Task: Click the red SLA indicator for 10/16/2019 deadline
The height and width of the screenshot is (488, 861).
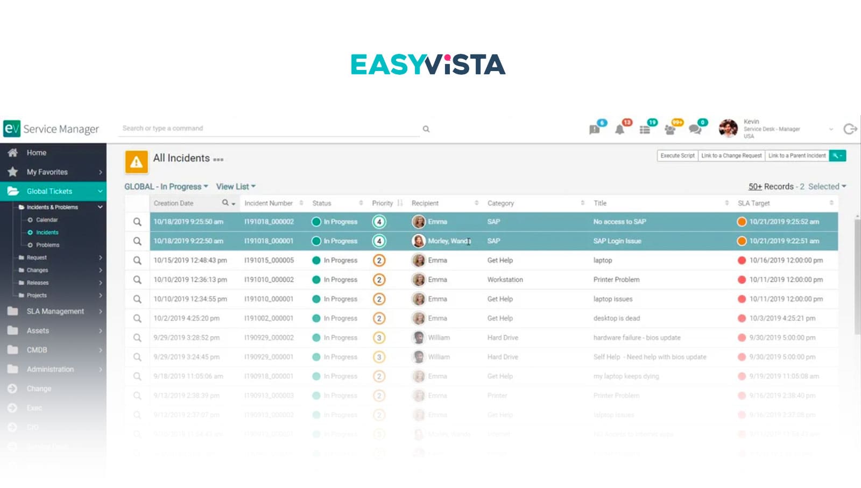Action: (742, 260)
